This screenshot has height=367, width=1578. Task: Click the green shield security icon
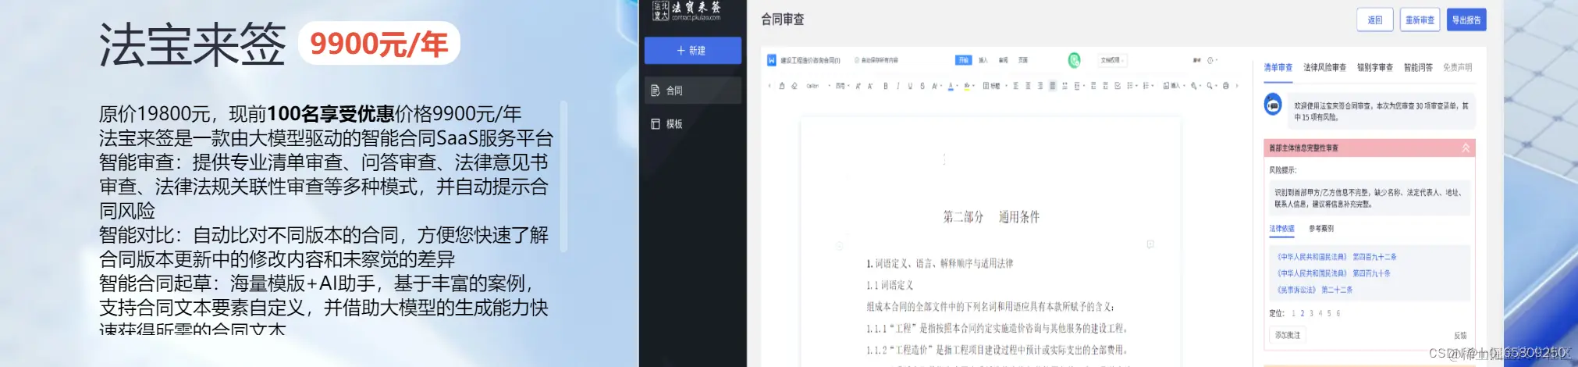click(x=1074, y=60)
